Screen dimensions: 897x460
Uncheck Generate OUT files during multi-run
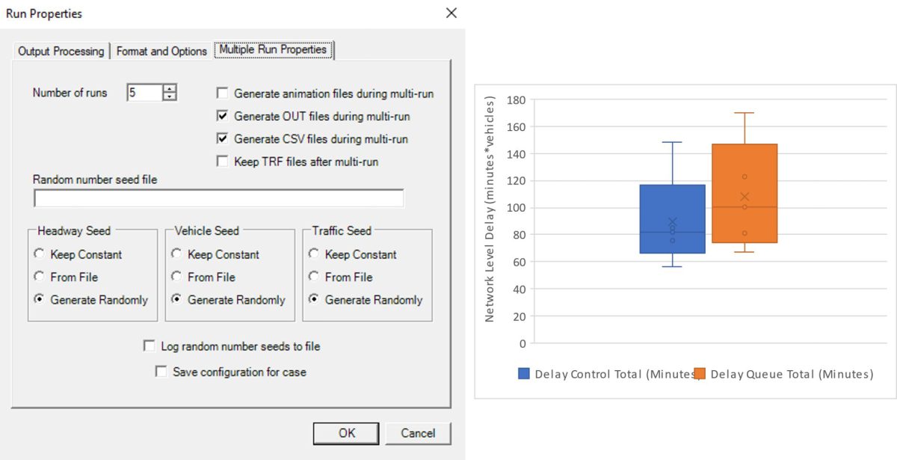pyautogui.click(x=222, y=116)
